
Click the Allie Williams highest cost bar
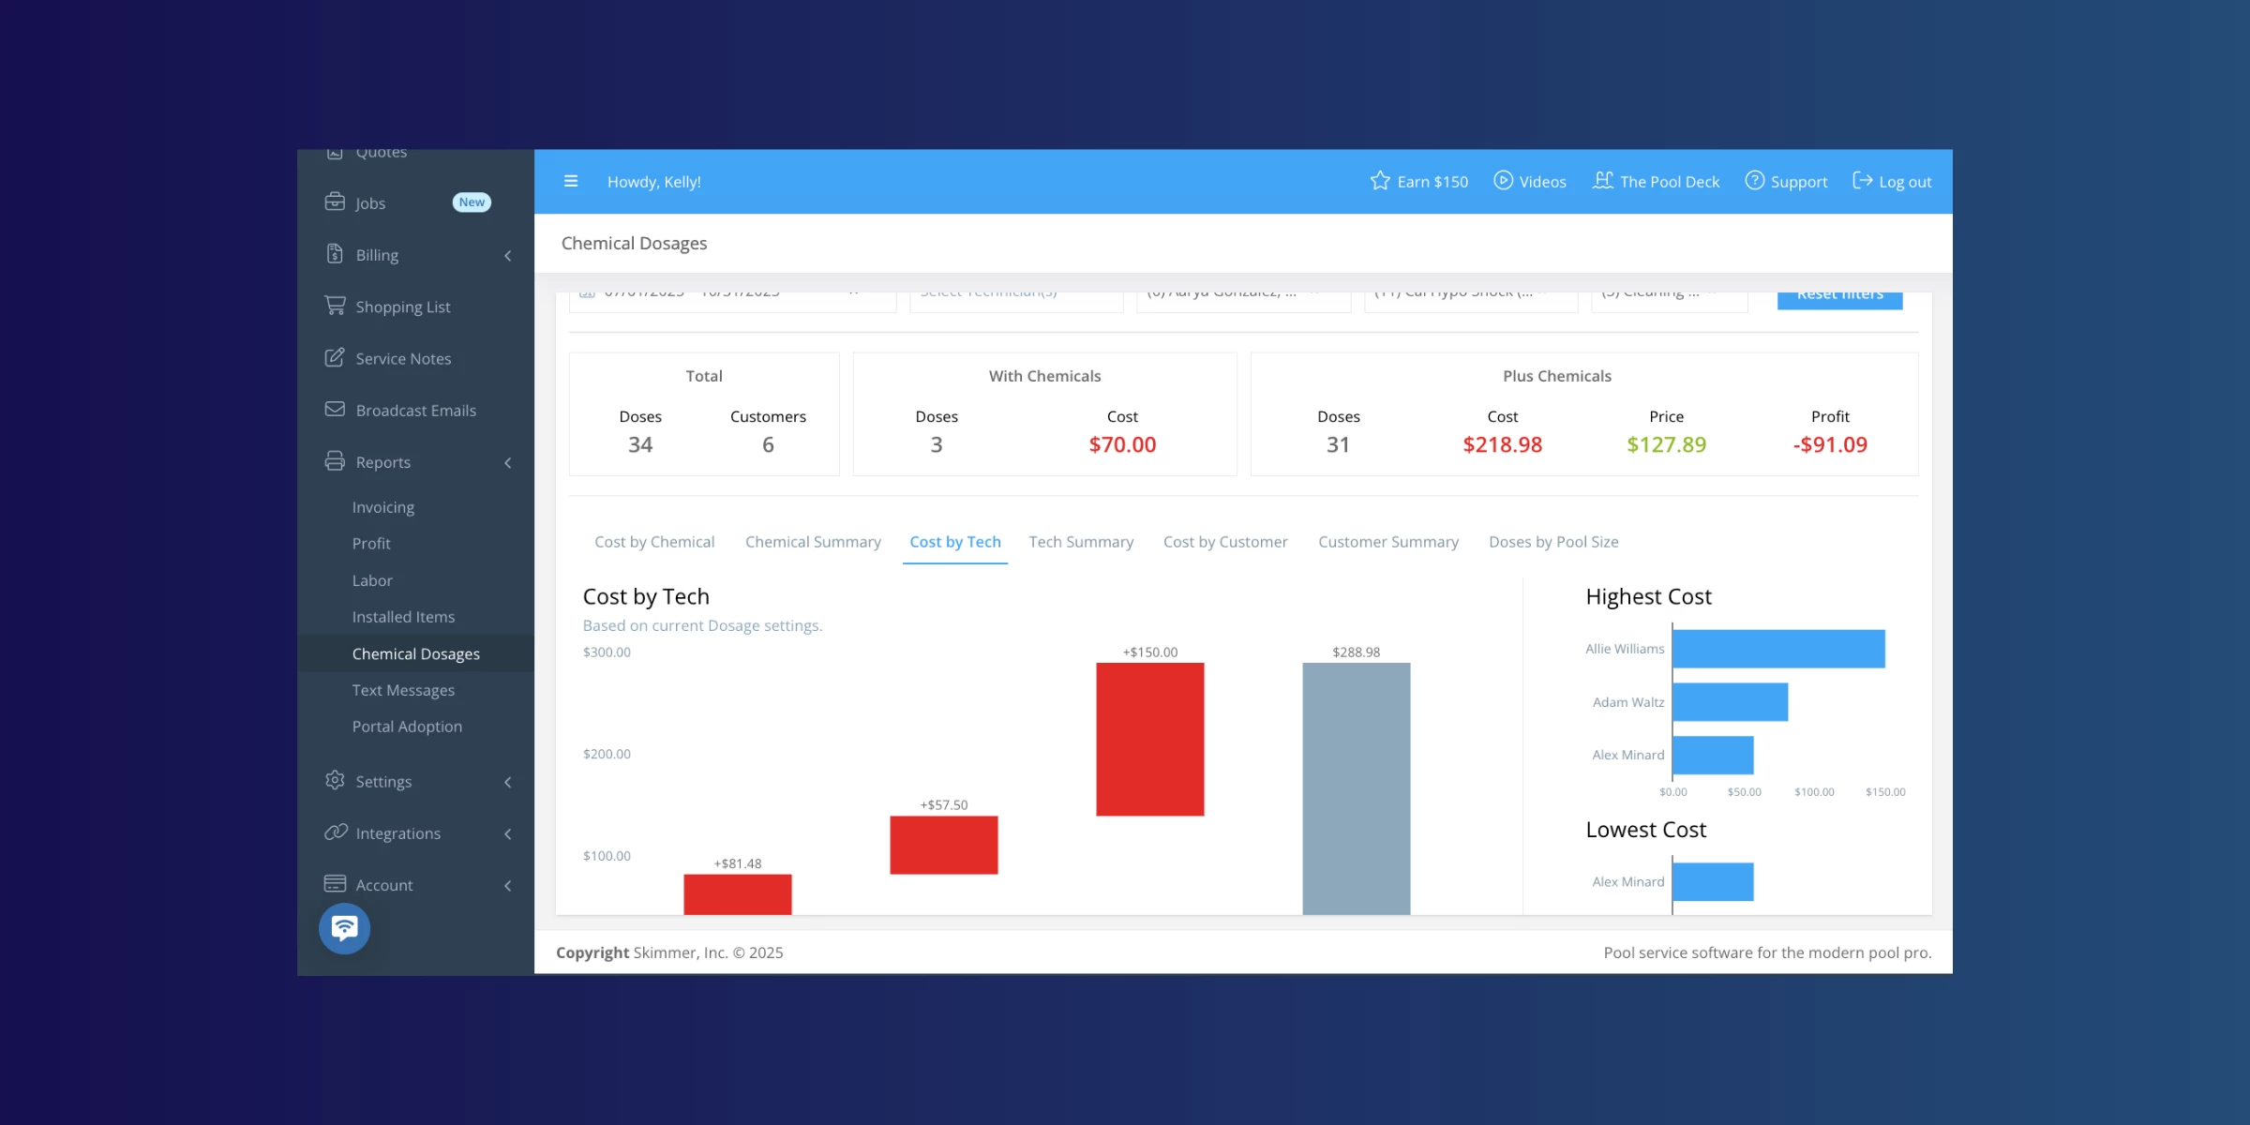1777,649
